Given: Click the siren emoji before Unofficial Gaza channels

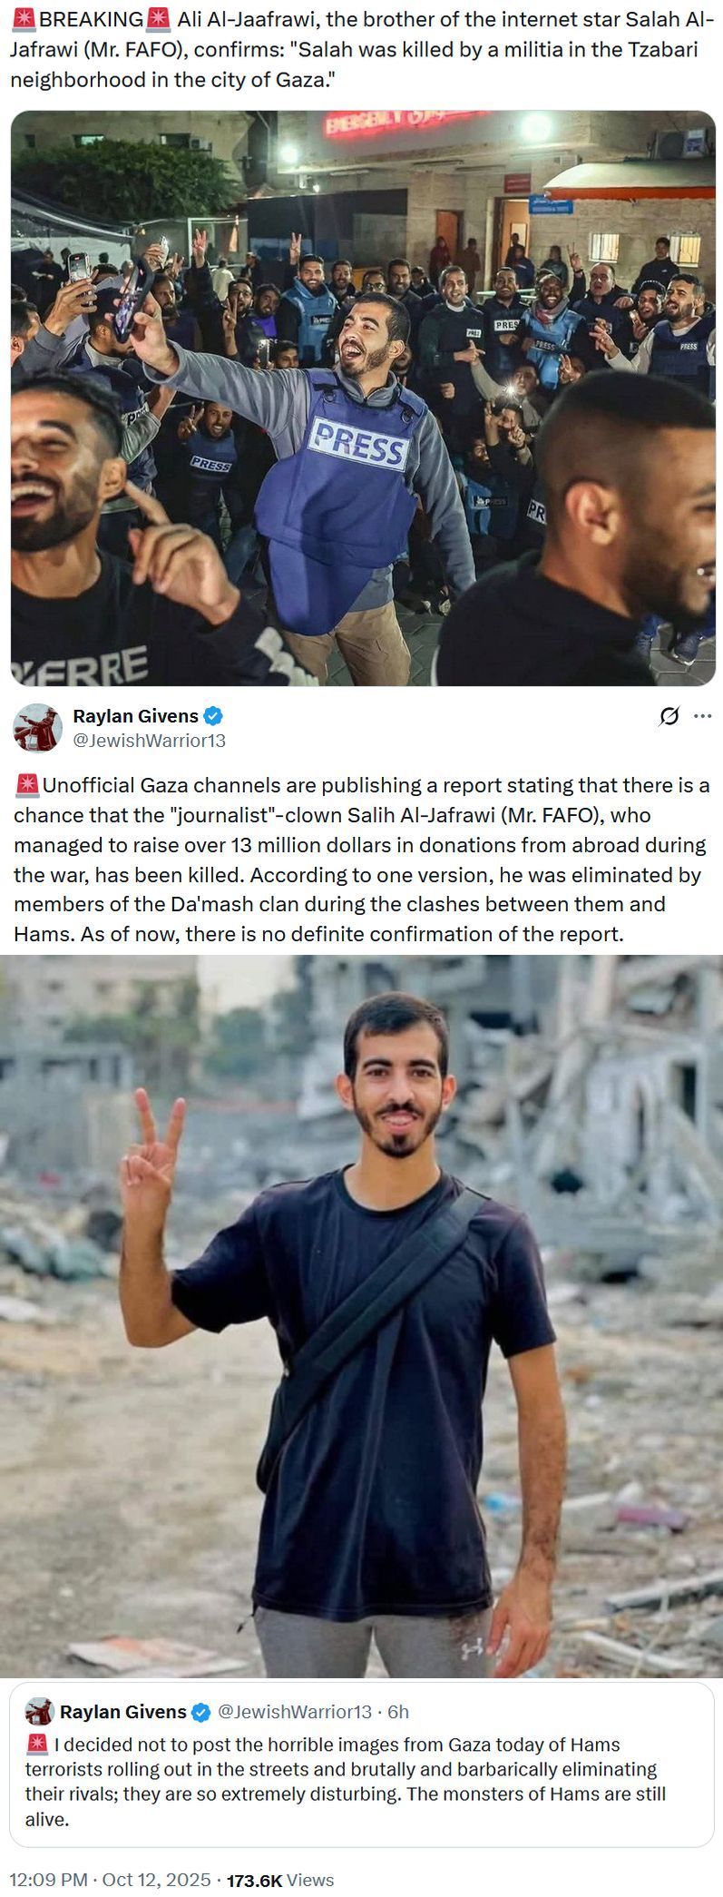Looking at the screenshot, I should click(x=26, y=784).
